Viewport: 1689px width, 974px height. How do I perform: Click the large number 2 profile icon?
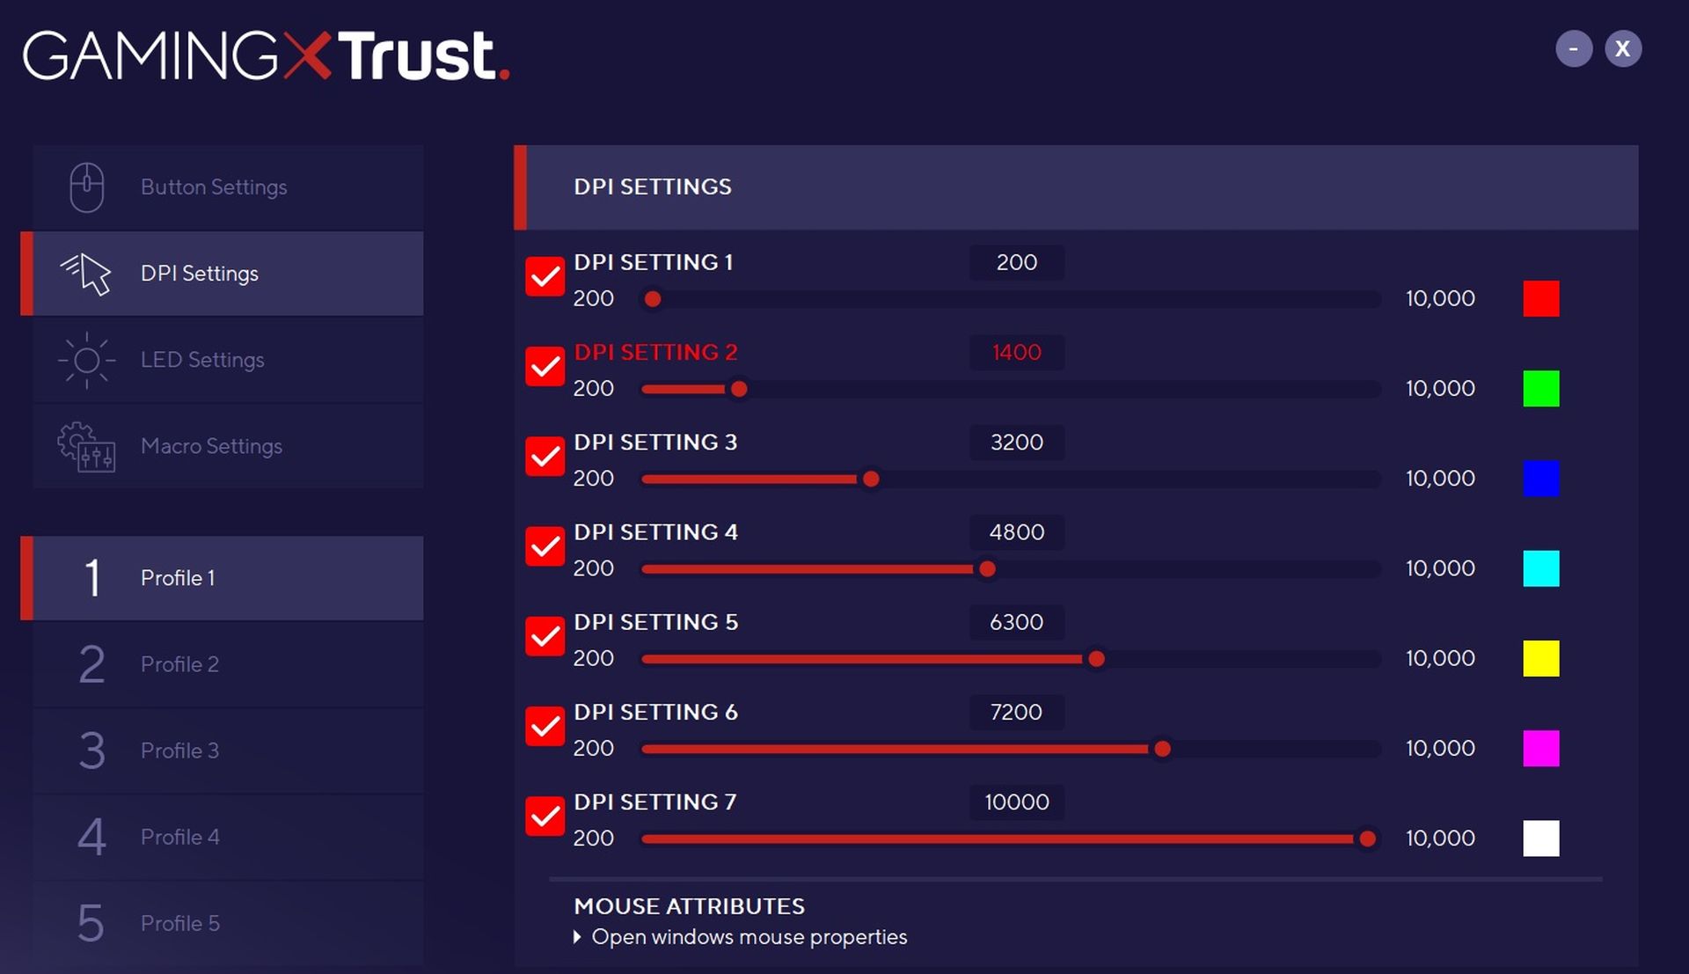[x=91, y=664]
